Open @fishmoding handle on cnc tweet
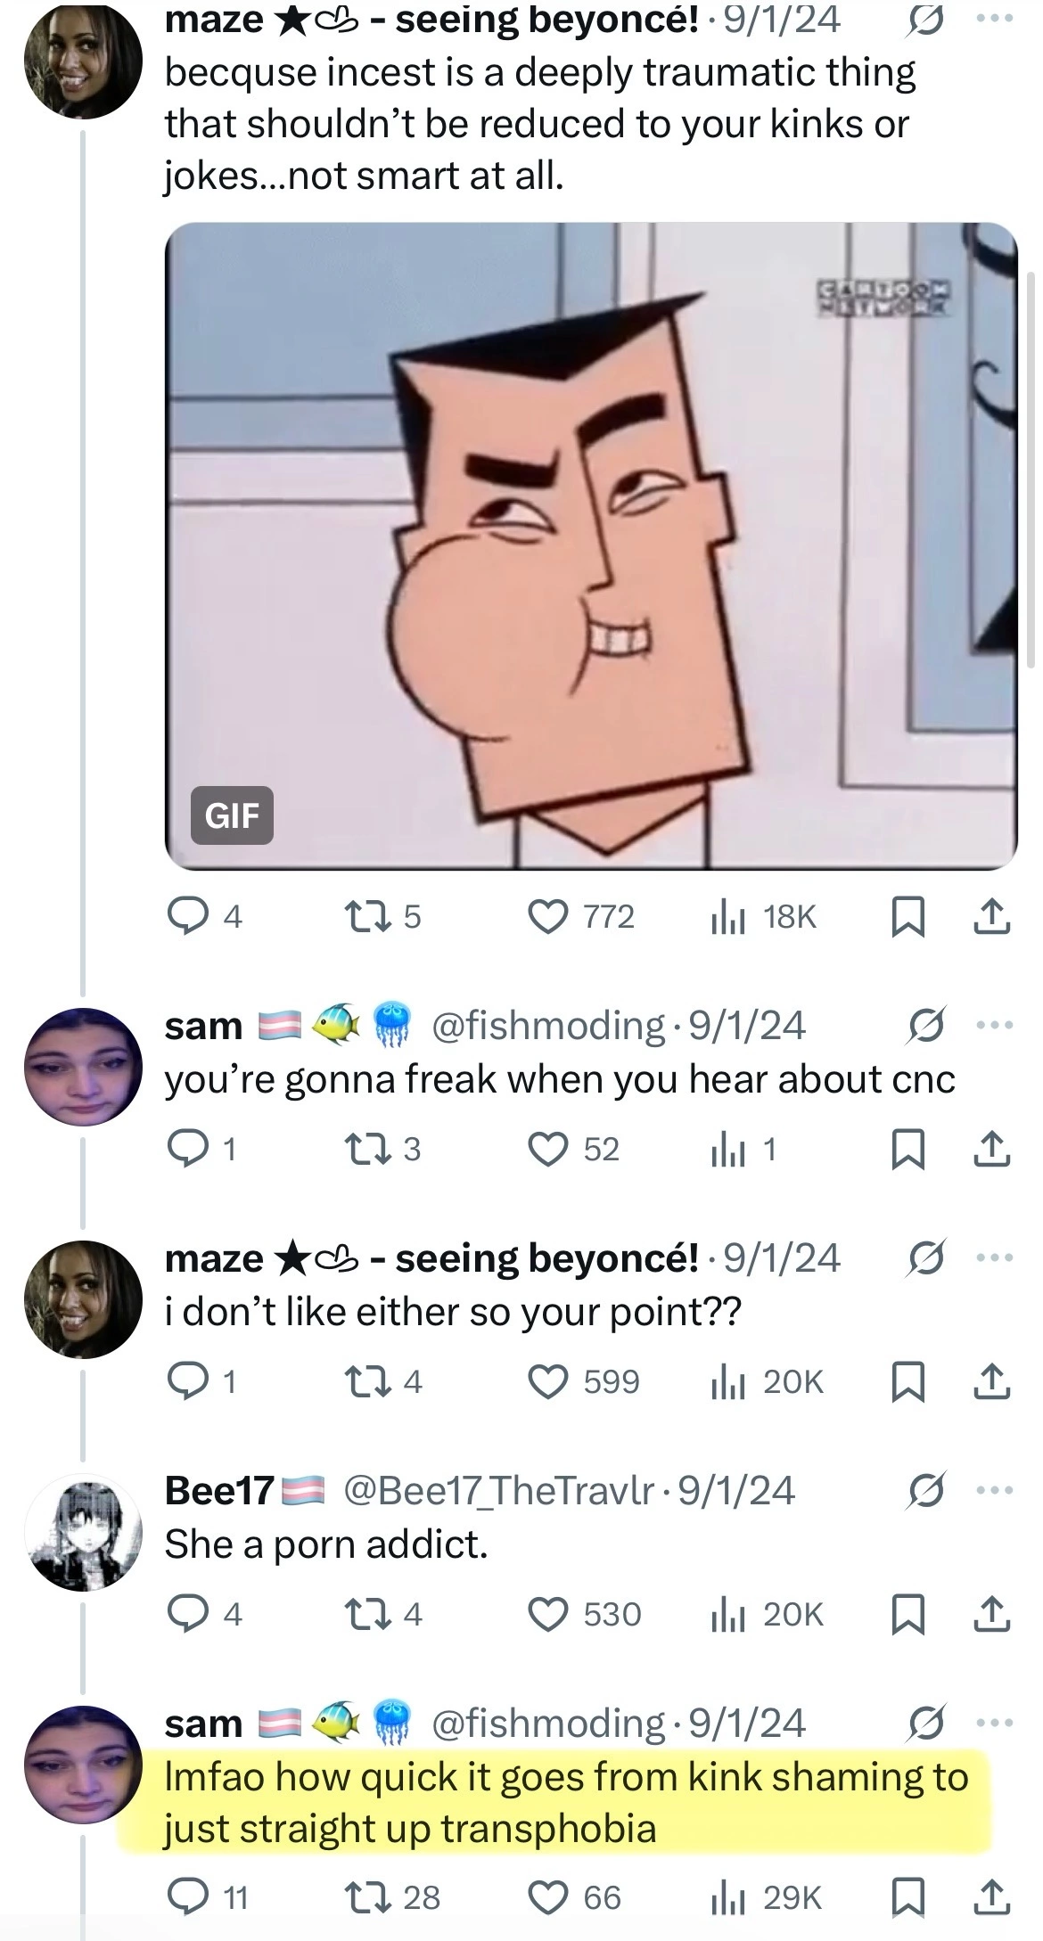1043x1941 pixels. coord(547,1025)
